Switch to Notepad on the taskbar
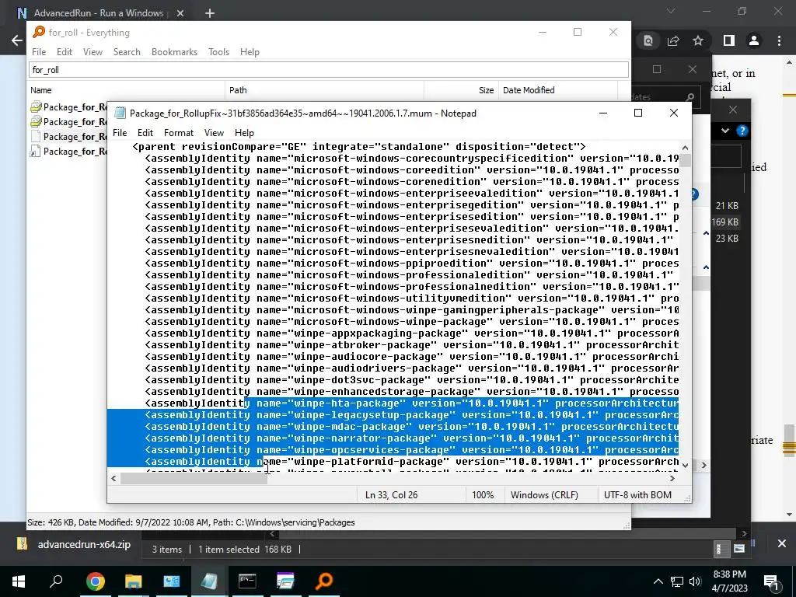 [x=209, y=581]
